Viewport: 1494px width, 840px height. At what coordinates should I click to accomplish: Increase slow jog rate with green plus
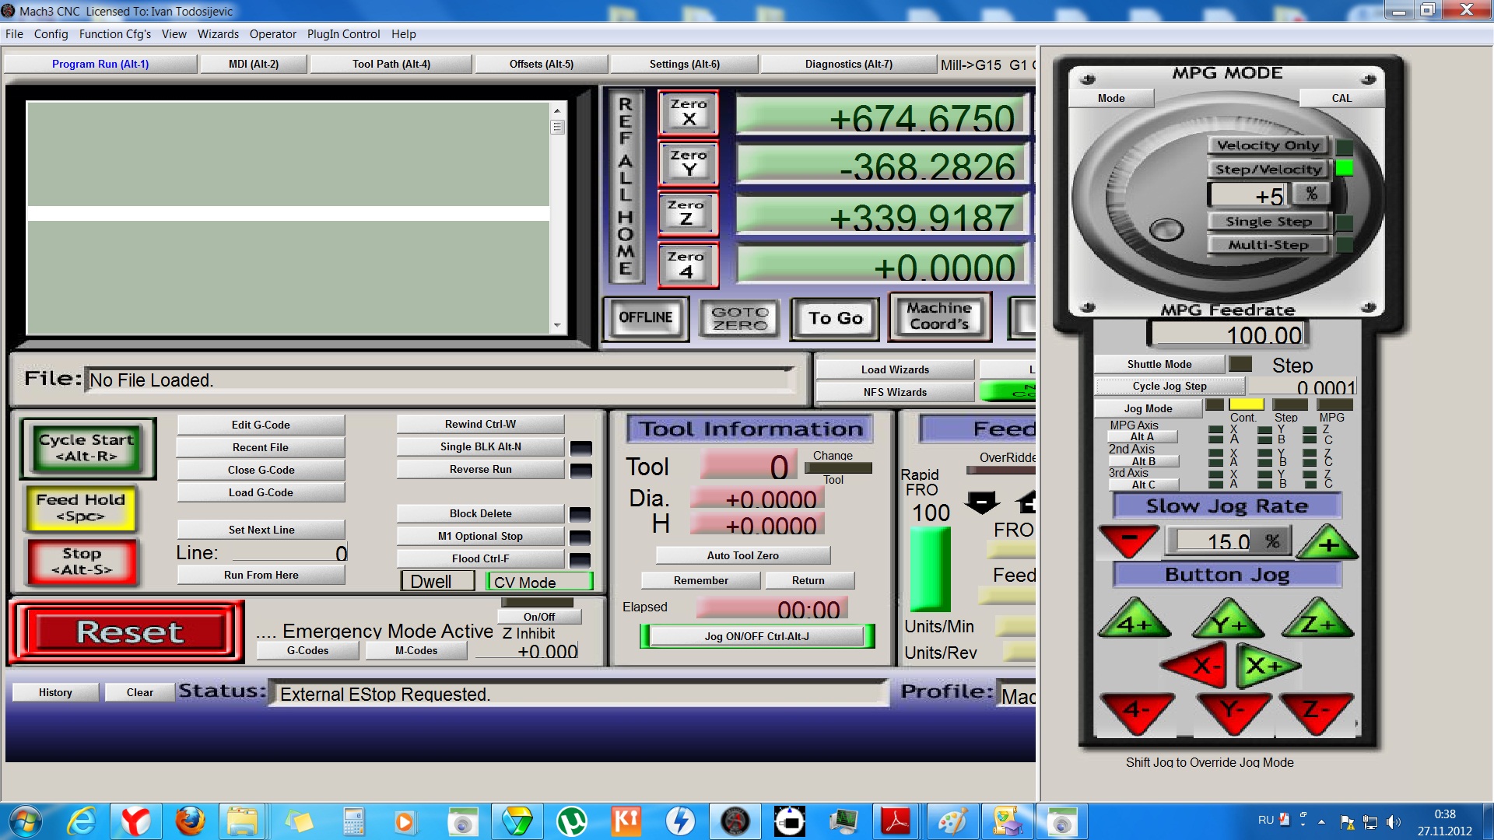pos(1327,543)
